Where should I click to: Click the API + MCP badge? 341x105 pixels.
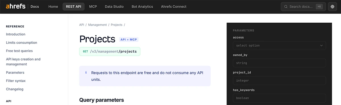click(129, 40)
